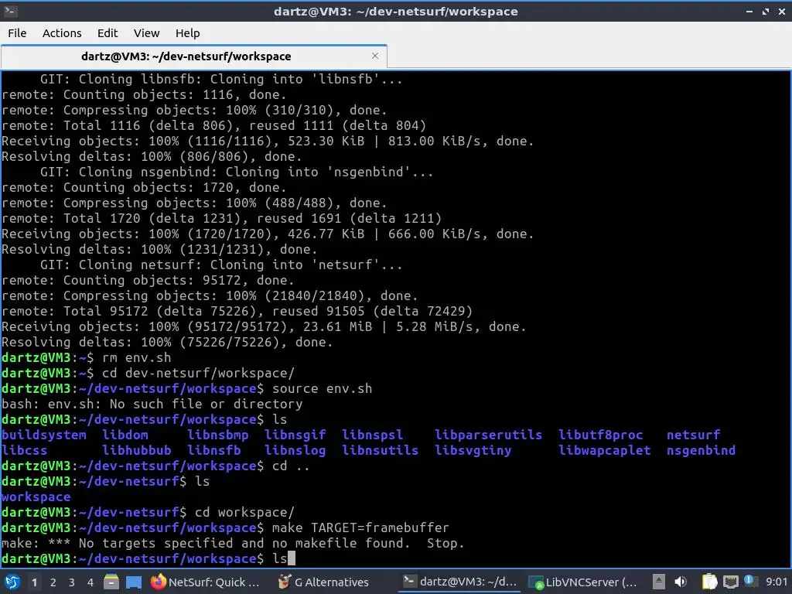Switch to virtual desktop 2

[53, 582]
